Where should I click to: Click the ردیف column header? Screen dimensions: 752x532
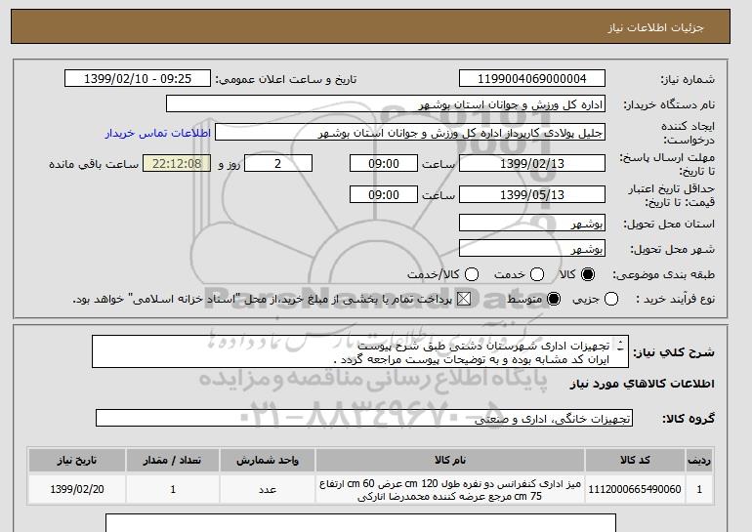tap(699, 460)
